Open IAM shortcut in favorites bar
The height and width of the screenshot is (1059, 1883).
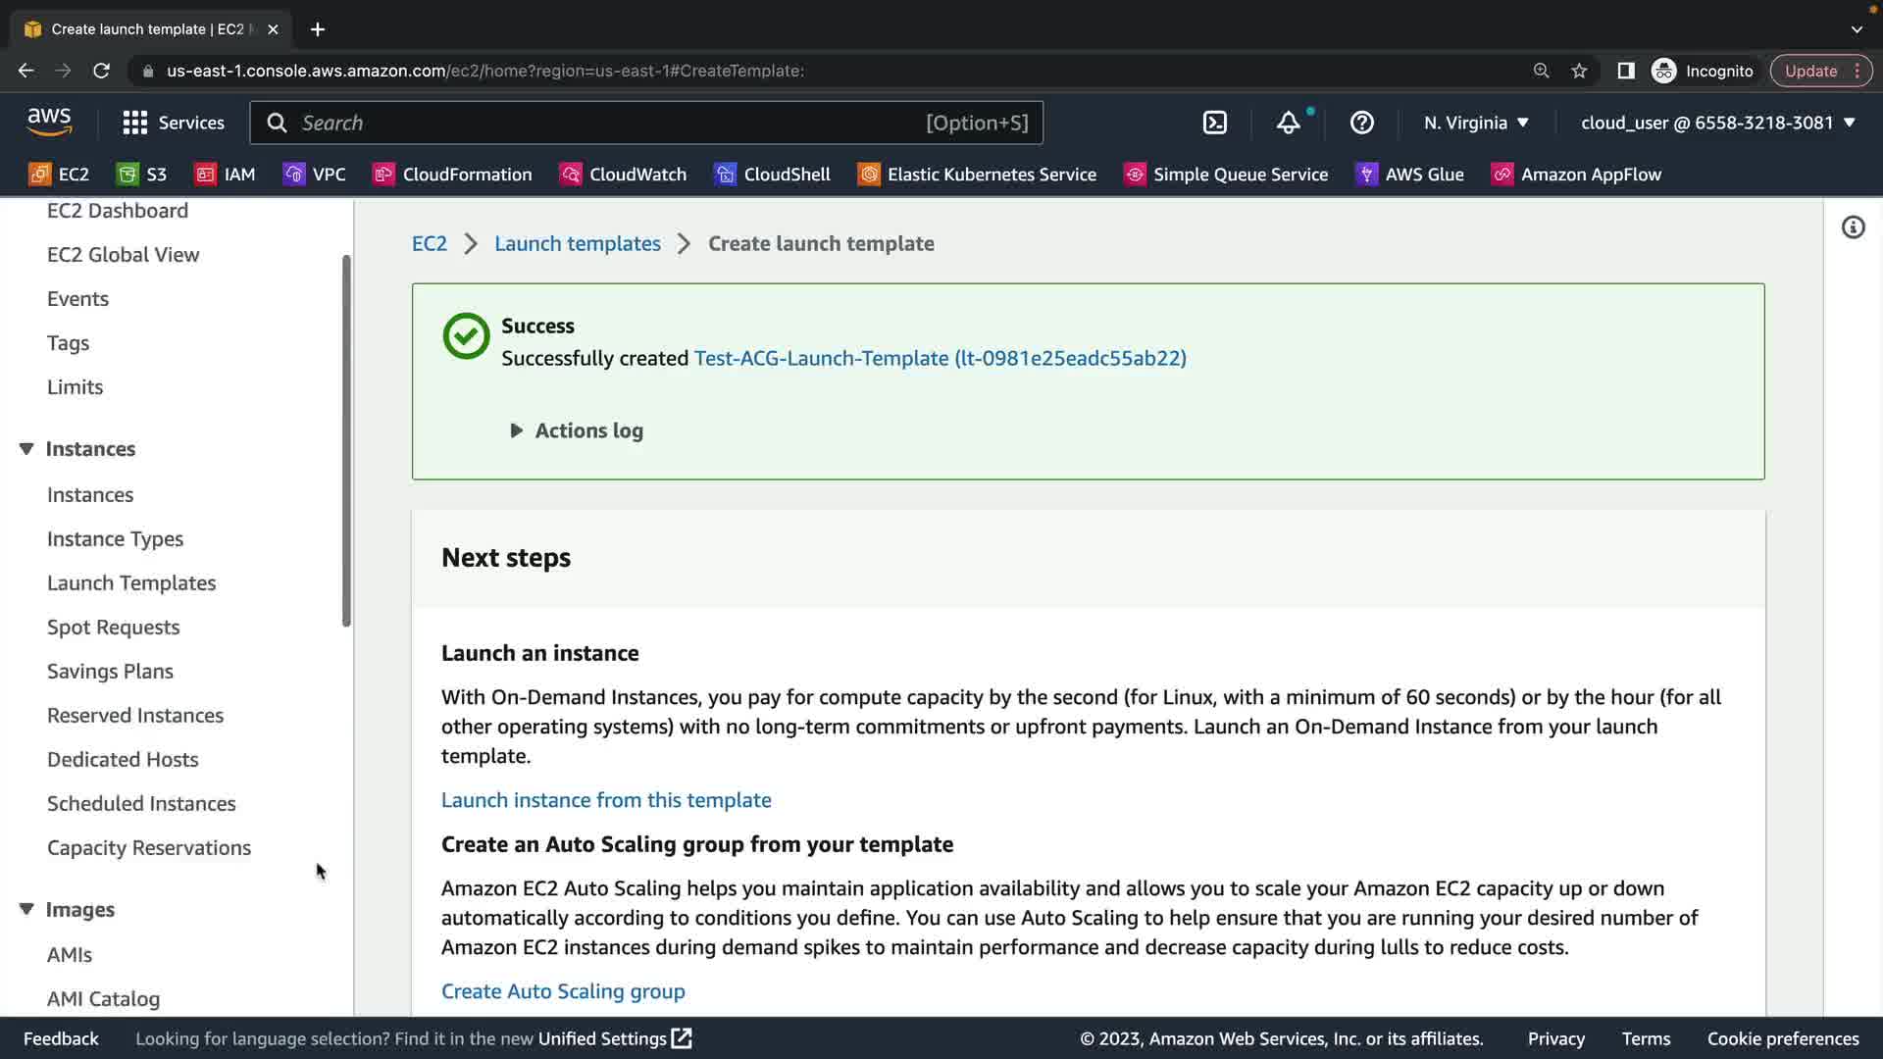point(226,175)
